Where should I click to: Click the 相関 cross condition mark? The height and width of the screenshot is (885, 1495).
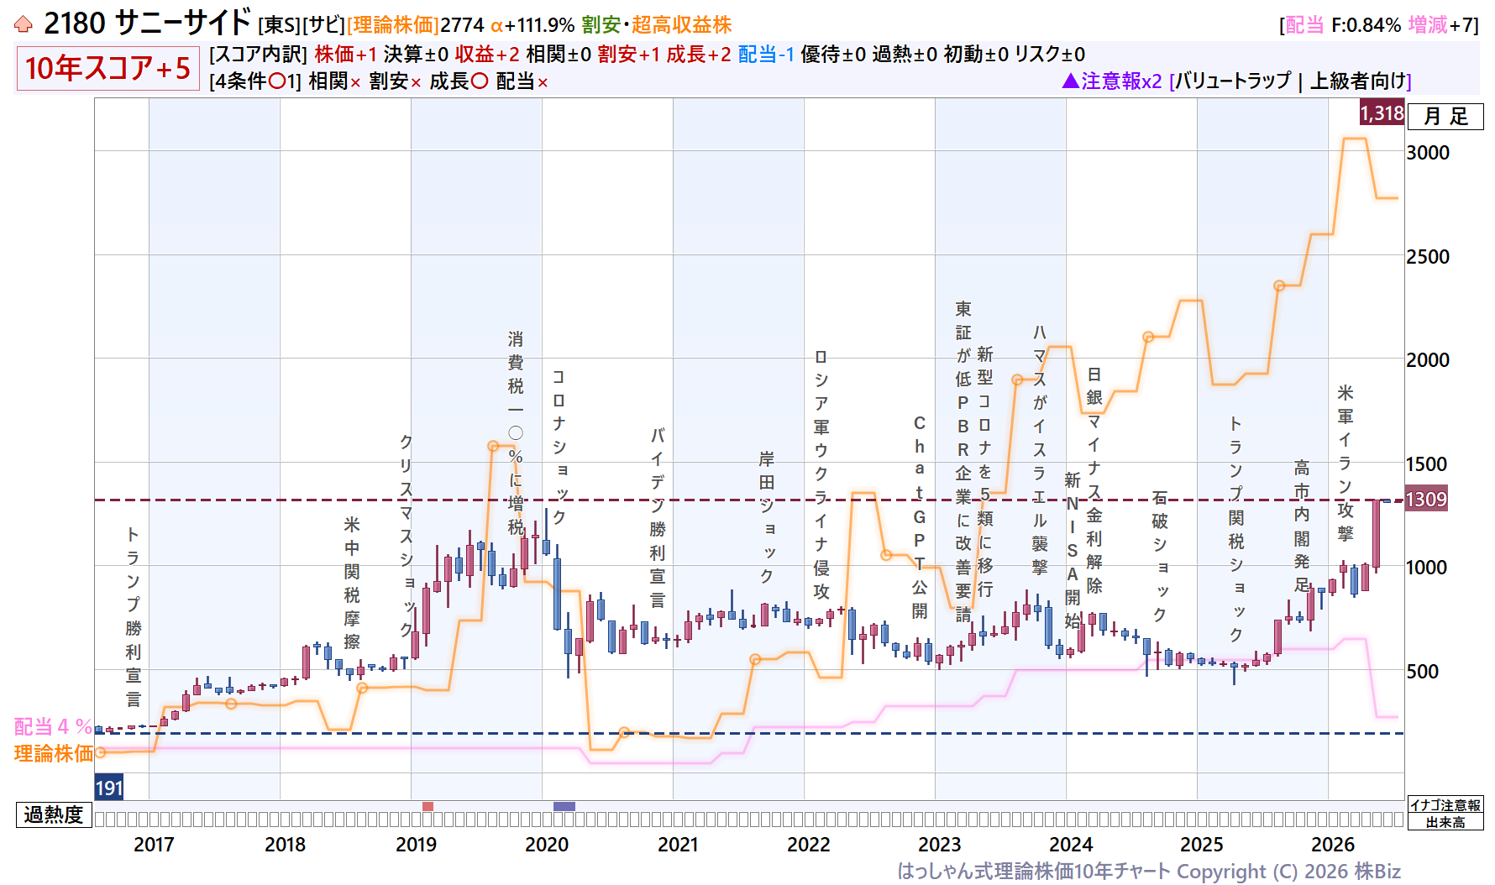click(x=355, y=82)
